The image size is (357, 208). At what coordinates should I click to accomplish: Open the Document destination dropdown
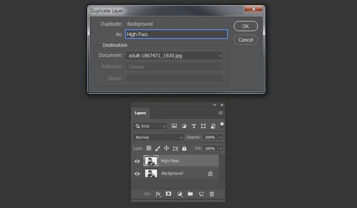click(x=175, y=56)
